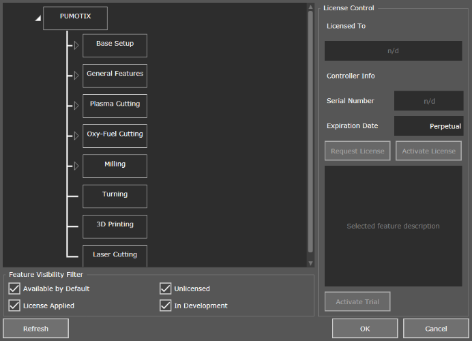Click the Refresh button

pyautogui.click(x=35, y=329)
